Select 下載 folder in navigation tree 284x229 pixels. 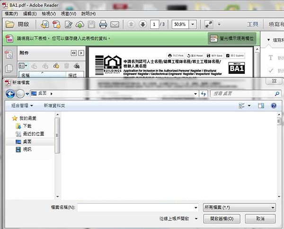click(27, 126)
